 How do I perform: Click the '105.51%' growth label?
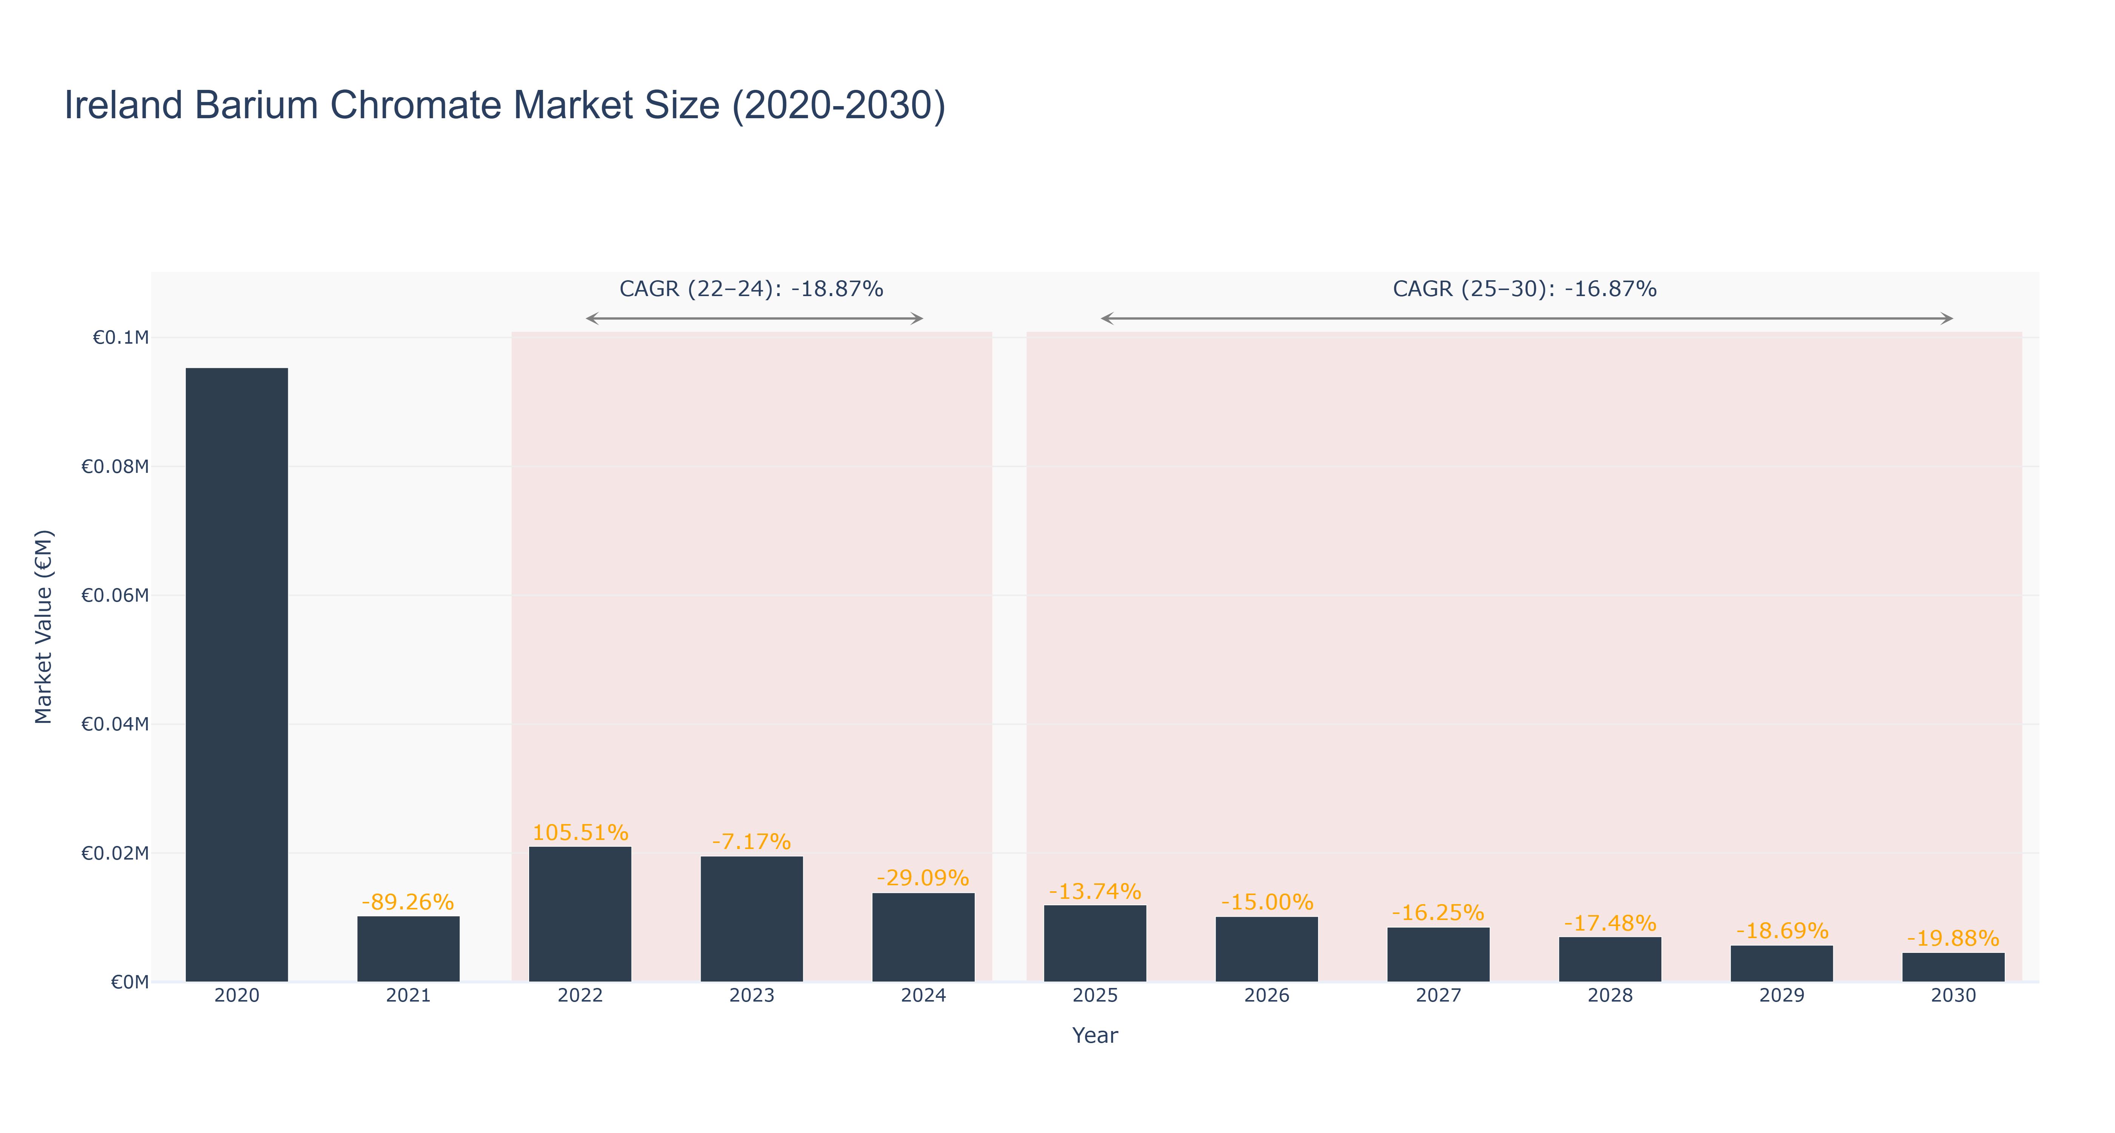tap(580, 832)
